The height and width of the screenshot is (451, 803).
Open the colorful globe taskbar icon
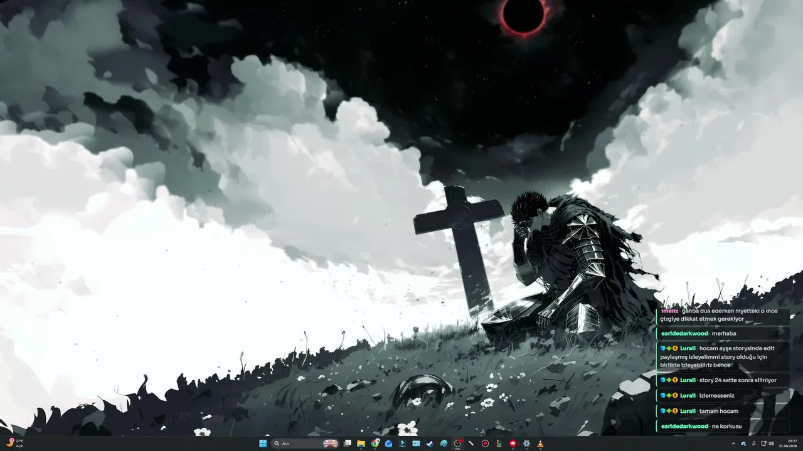click(444, 443)
